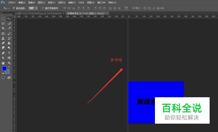Click the 3D pan mode icon
This screenshot has width=218, height=132.
[x=154, y=8]
